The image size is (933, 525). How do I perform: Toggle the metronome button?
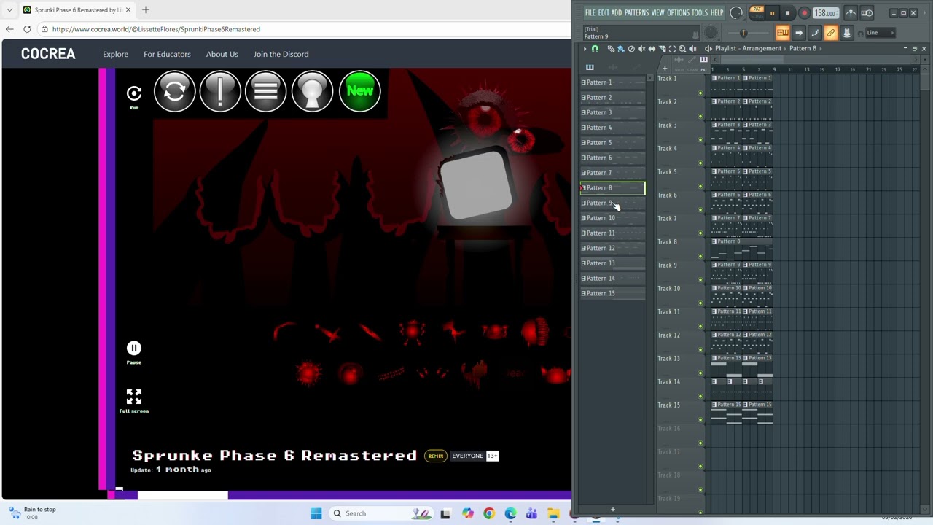pyautogui.click(x=851, y=13)
